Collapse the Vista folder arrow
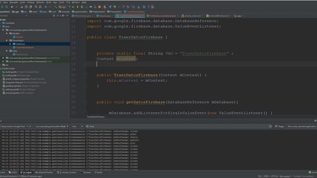This screenshot has height=178, width=317. [x=6, y=51]
